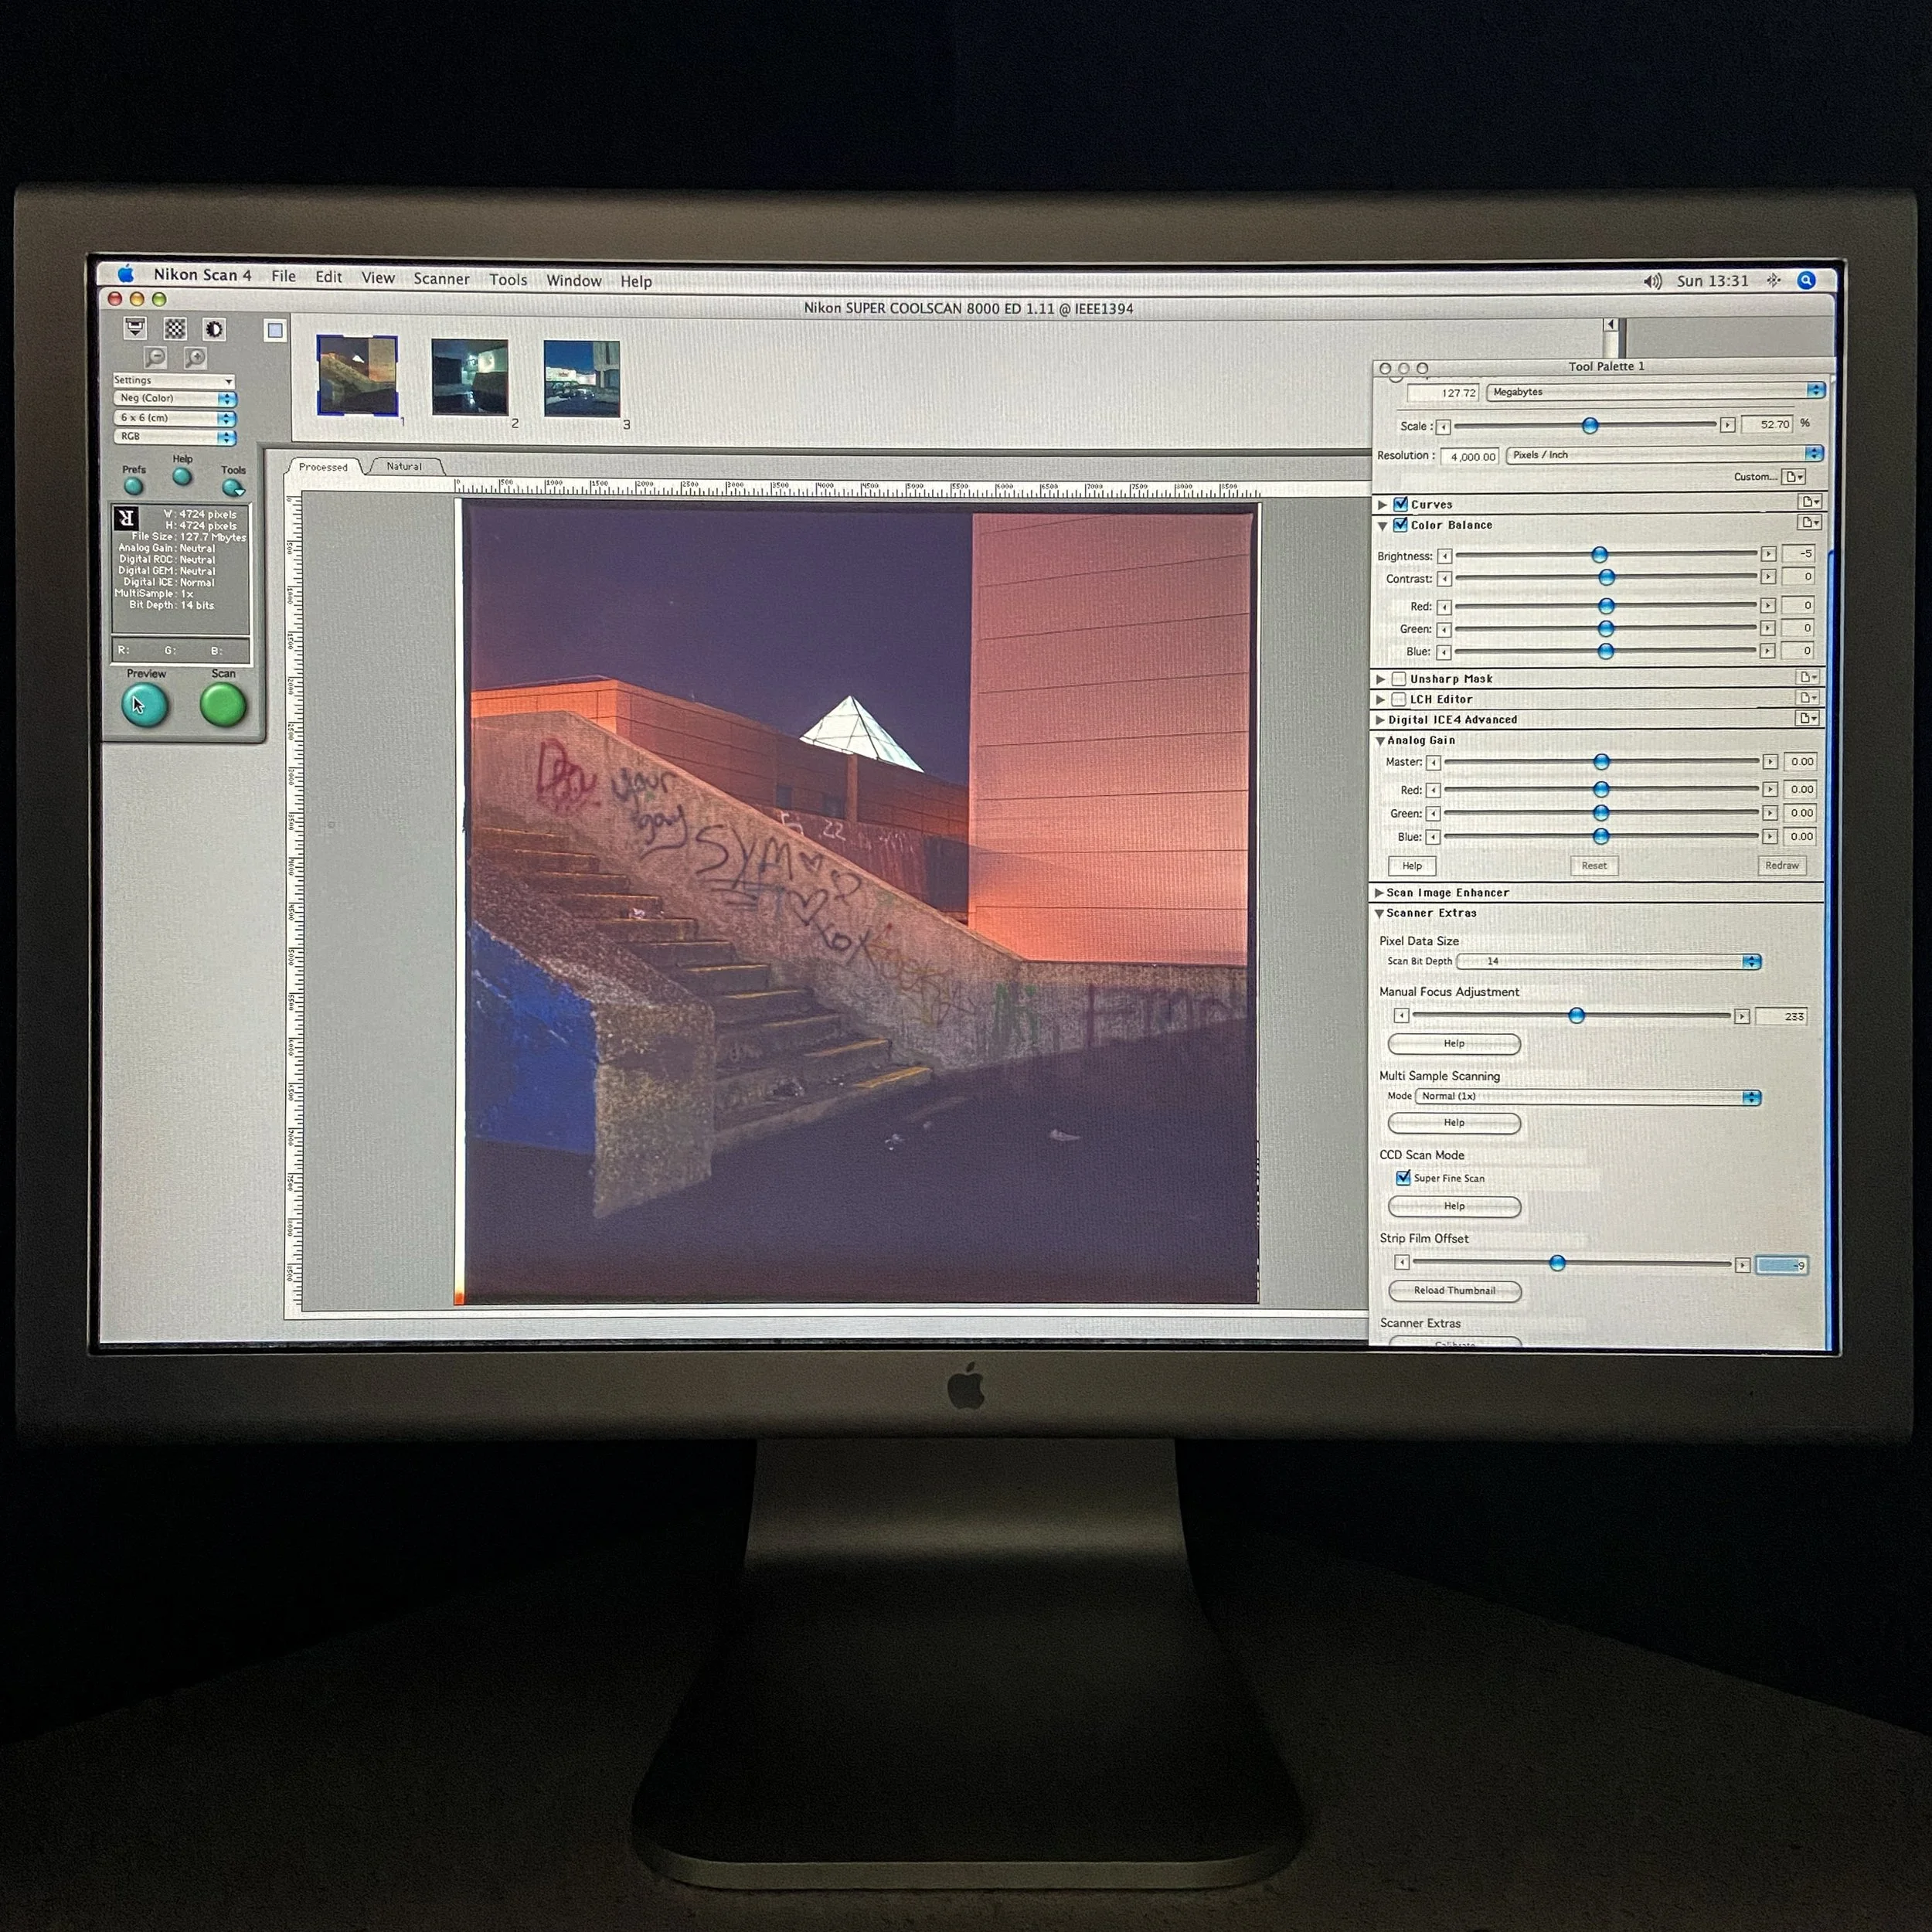Click the Resolution value field
1932x1932 pixels.
(1470, 456)
